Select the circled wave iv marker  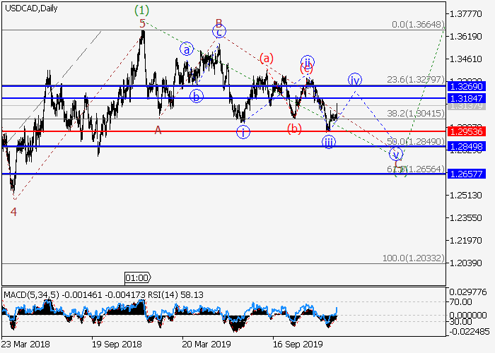(355, 79)
